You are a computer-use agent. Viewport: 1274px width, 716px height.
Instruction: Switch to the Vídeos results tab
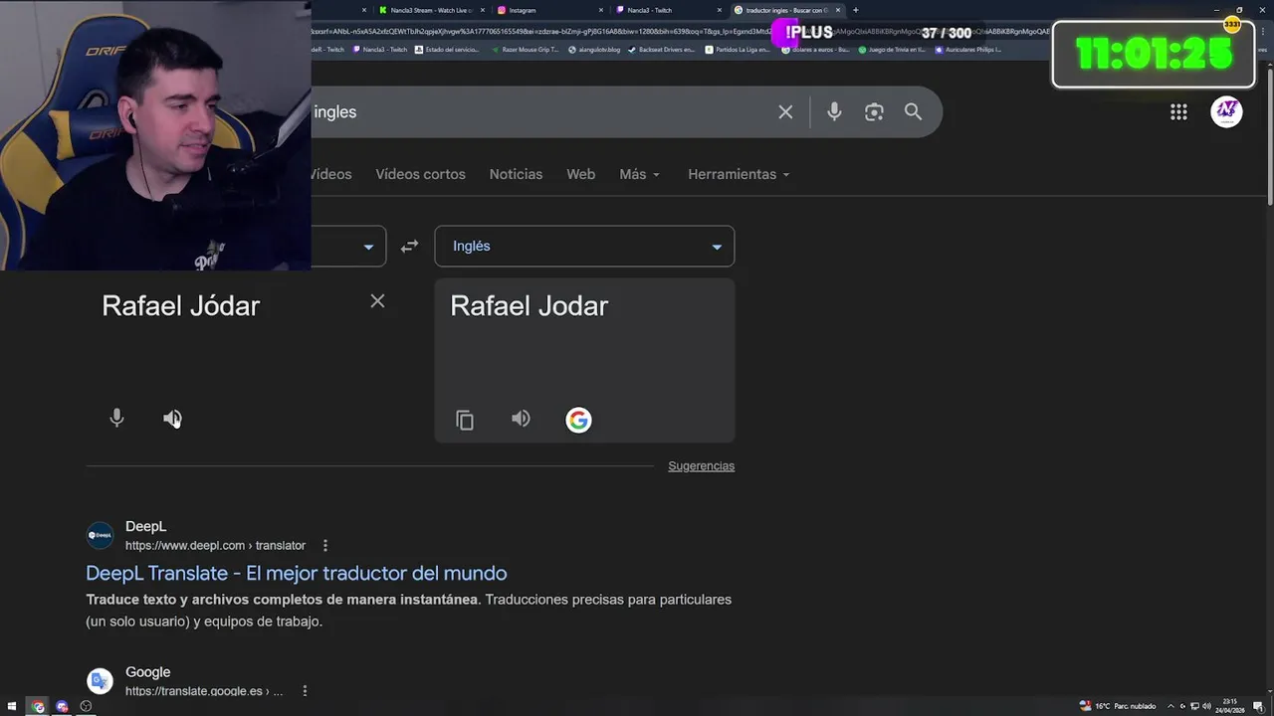click(331, 174)
